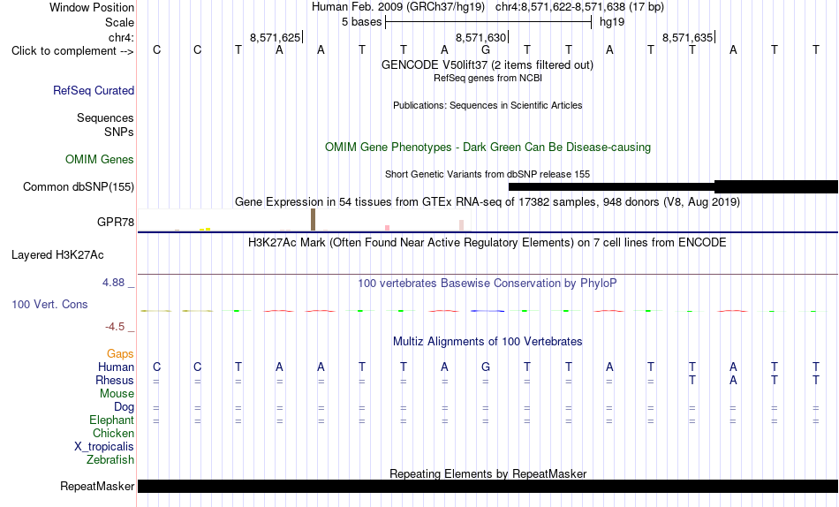The width and height of the screenshot is (839, 507).
Task: Click the 'Click to complement -->' label
Action: (72, 51)
